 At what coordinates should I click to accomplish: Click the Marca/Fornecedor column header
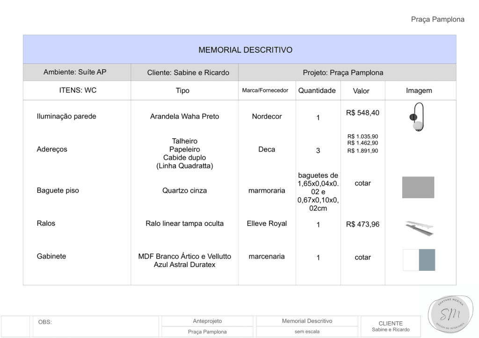[x=265, y=91]
